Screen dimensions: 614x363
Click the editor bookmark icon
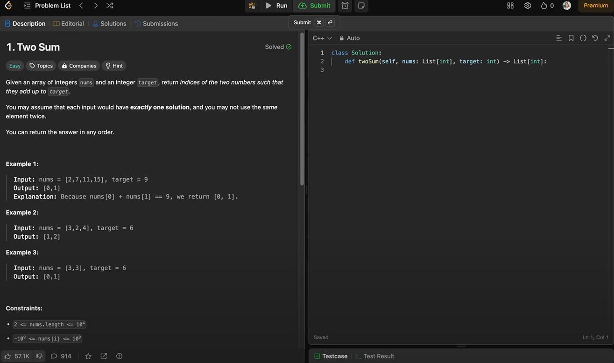pos(571,38)
